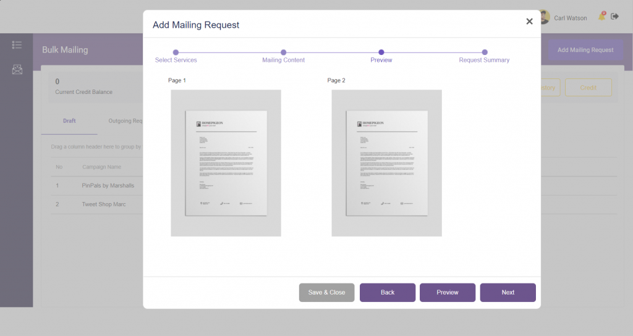Select the Preview step marker

tap(381, 52)
